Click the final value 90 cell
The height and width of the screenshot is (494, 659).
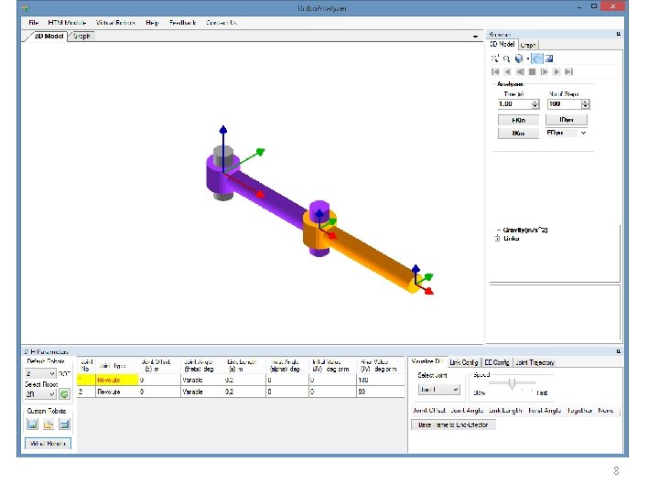point(381,392)
